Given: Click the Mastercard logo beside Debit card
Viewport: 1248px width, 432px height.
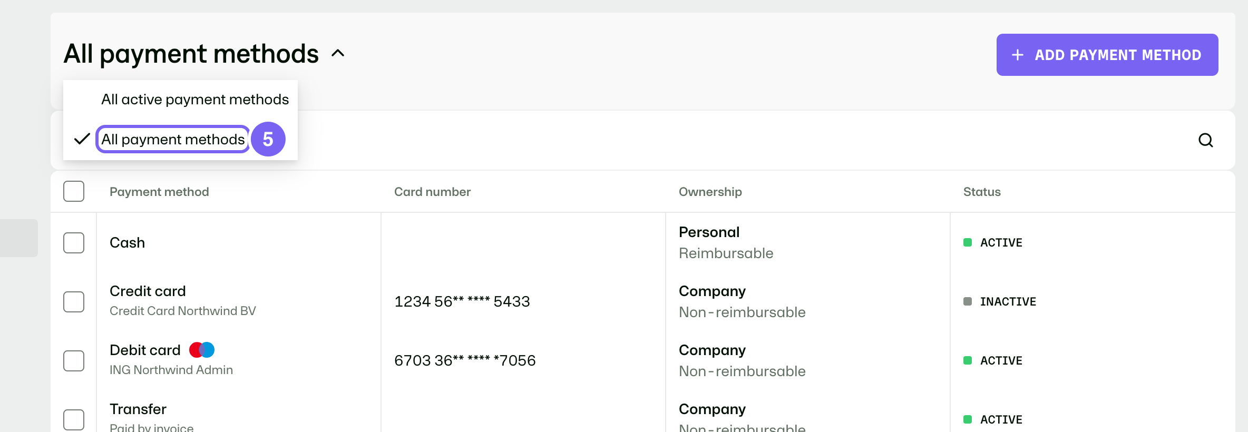Looking at the screenshot, I should [202, 350].
